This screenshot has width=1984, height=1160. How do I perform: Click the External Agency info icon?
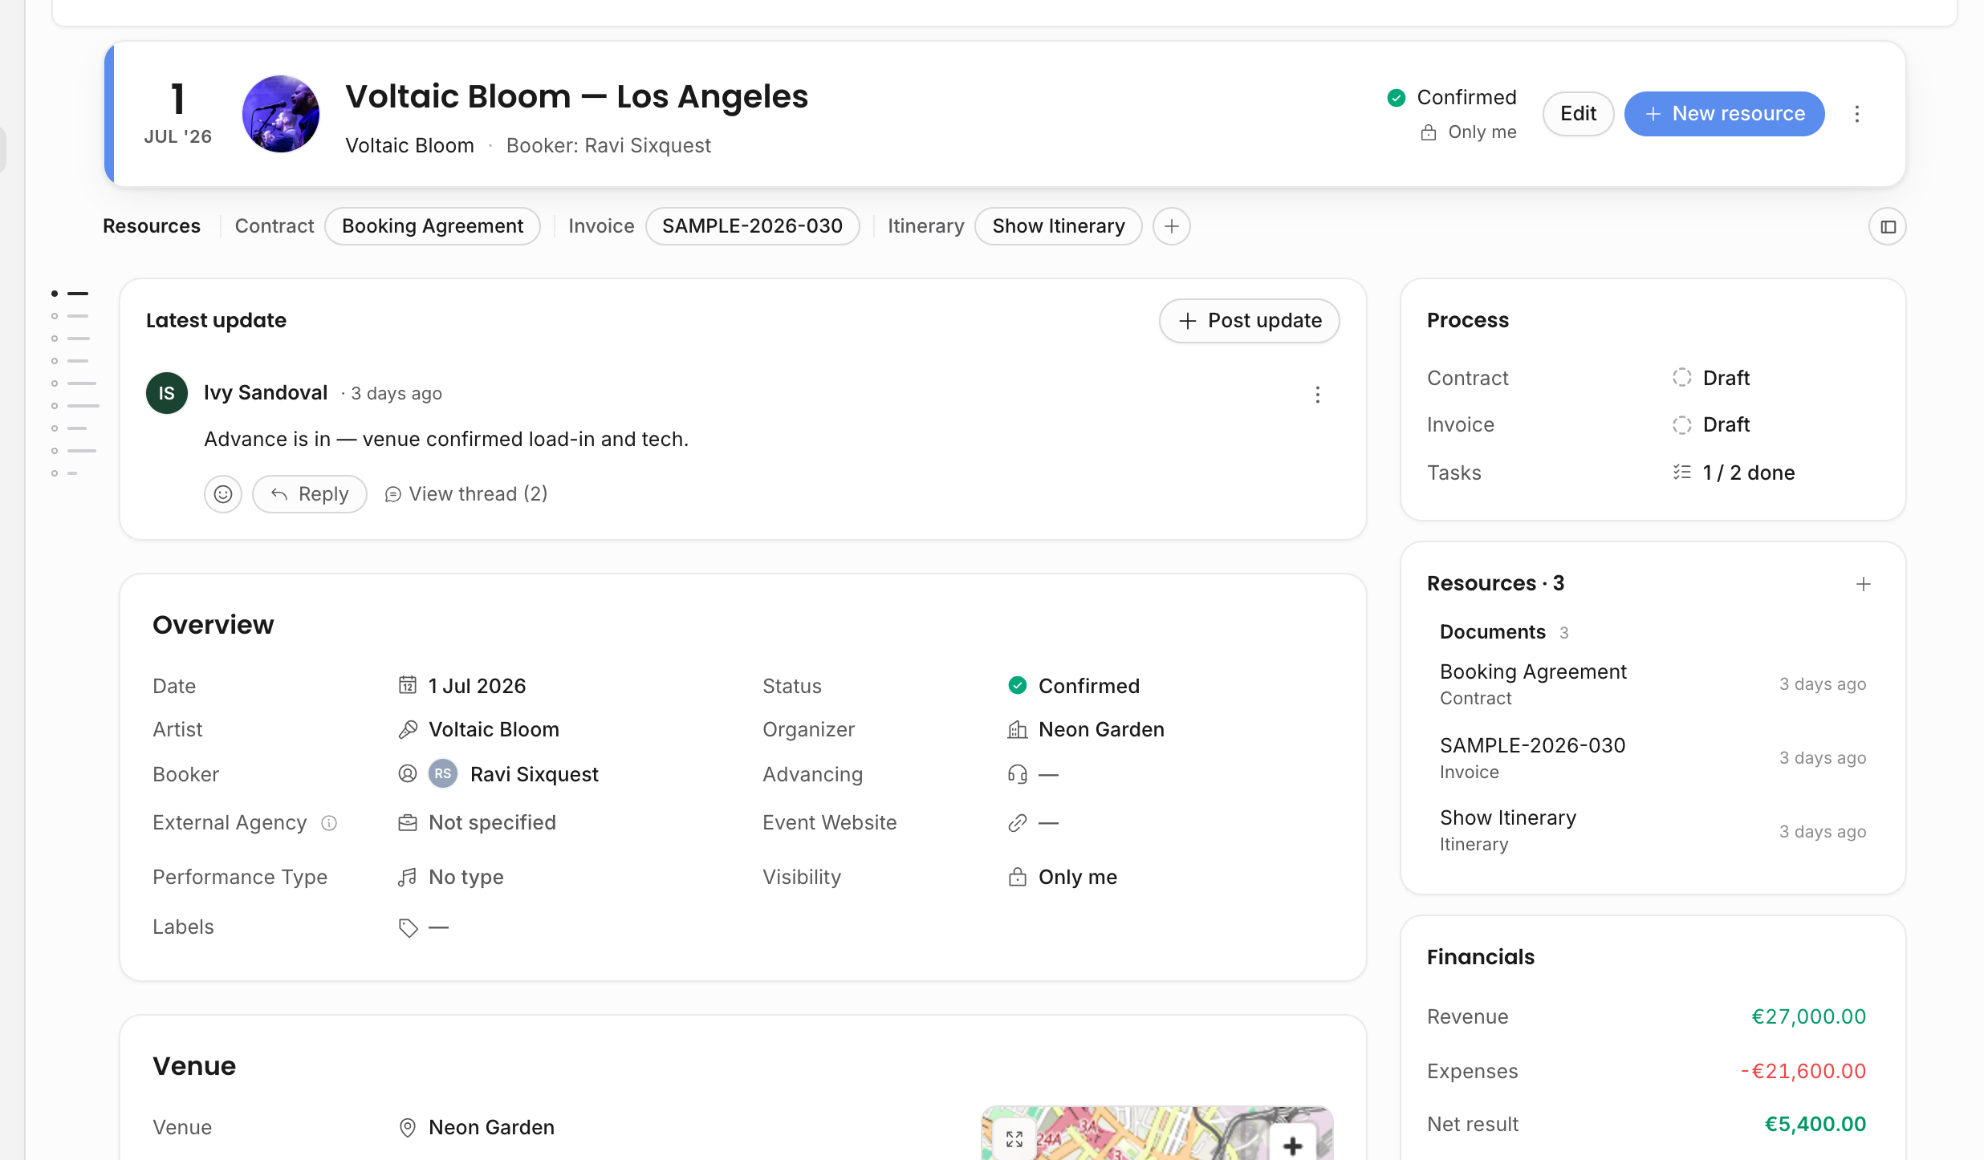click(x=329, y=823)
